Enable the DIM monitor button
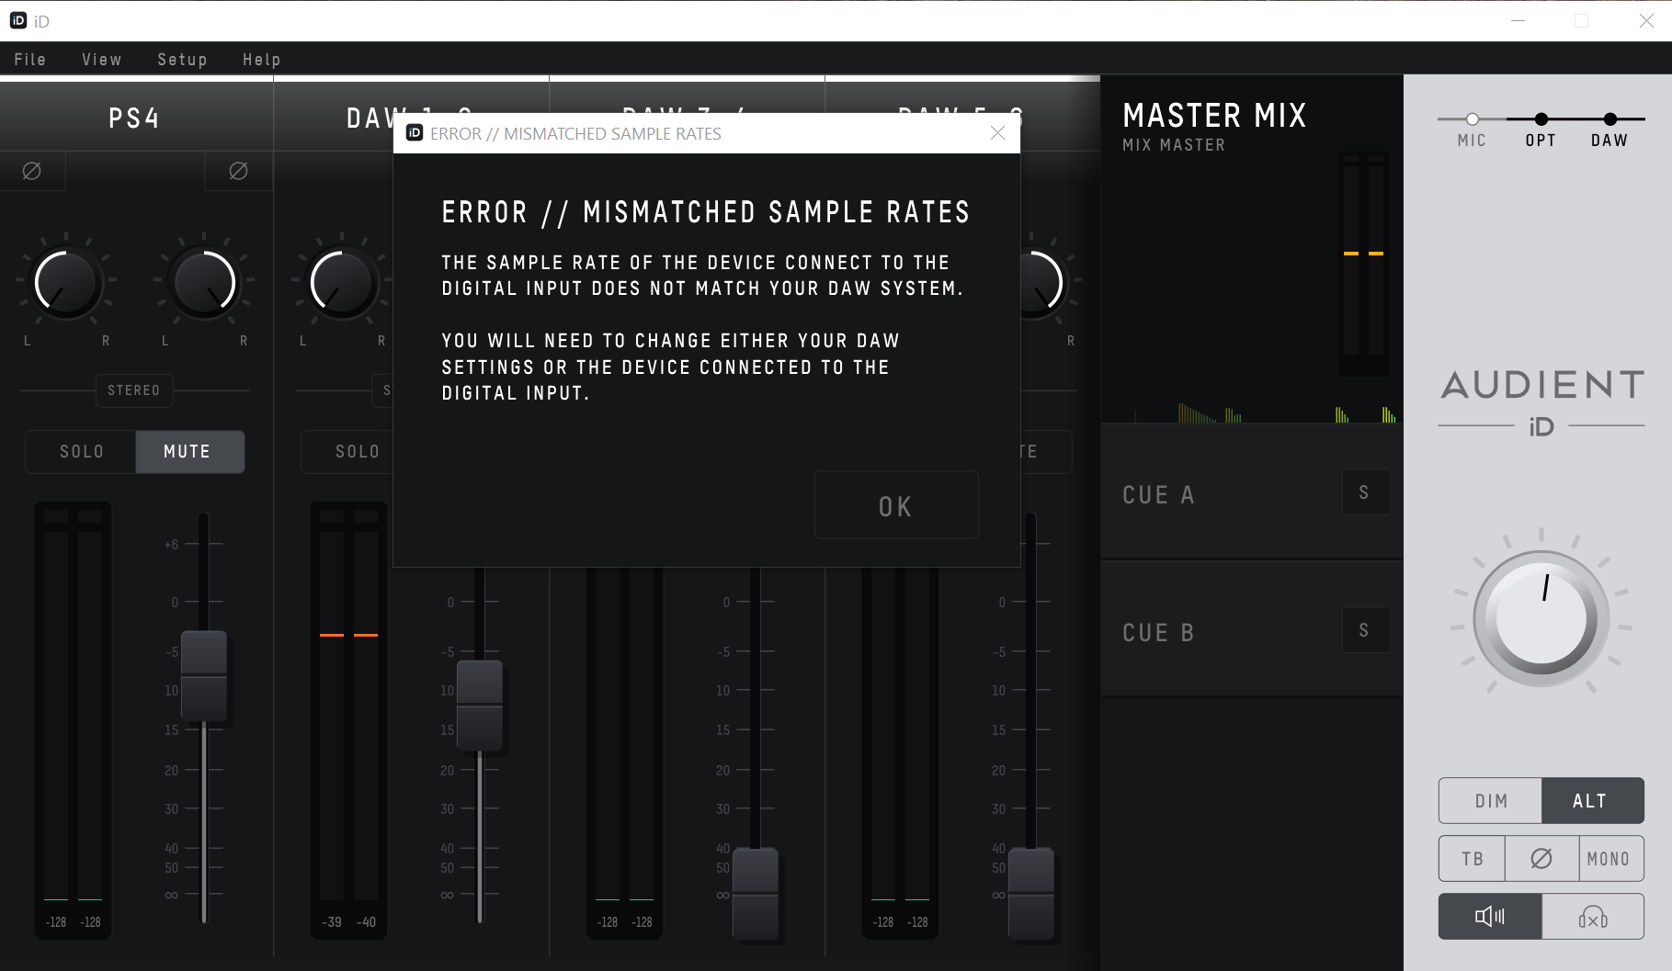Viewport: 1672px width, 971px height. [x=1490, y=801]
